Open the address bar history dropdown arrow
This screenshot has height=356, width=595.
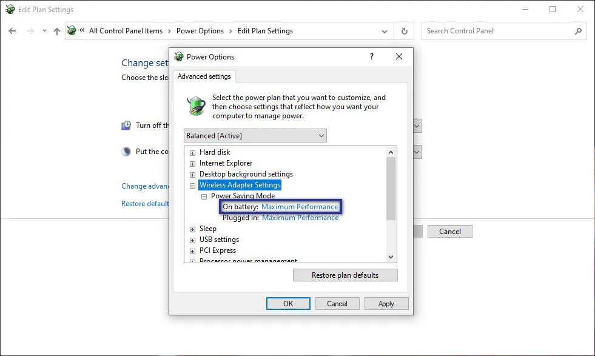384,30
